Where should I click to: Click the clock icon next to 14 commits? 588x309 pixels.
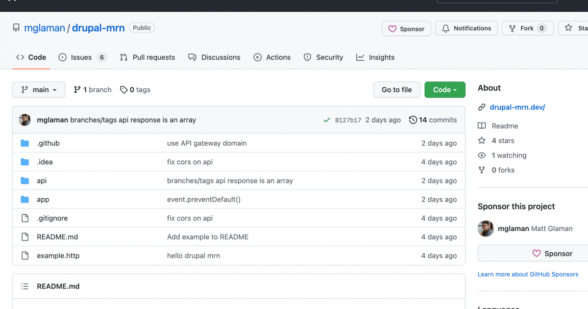(412, 120)
